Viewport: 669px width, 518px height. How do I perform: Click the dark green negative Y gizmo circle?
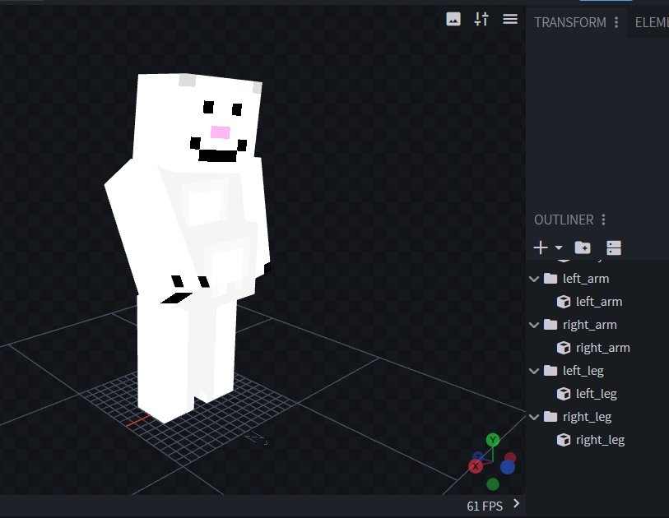click(x=493, y=484)
